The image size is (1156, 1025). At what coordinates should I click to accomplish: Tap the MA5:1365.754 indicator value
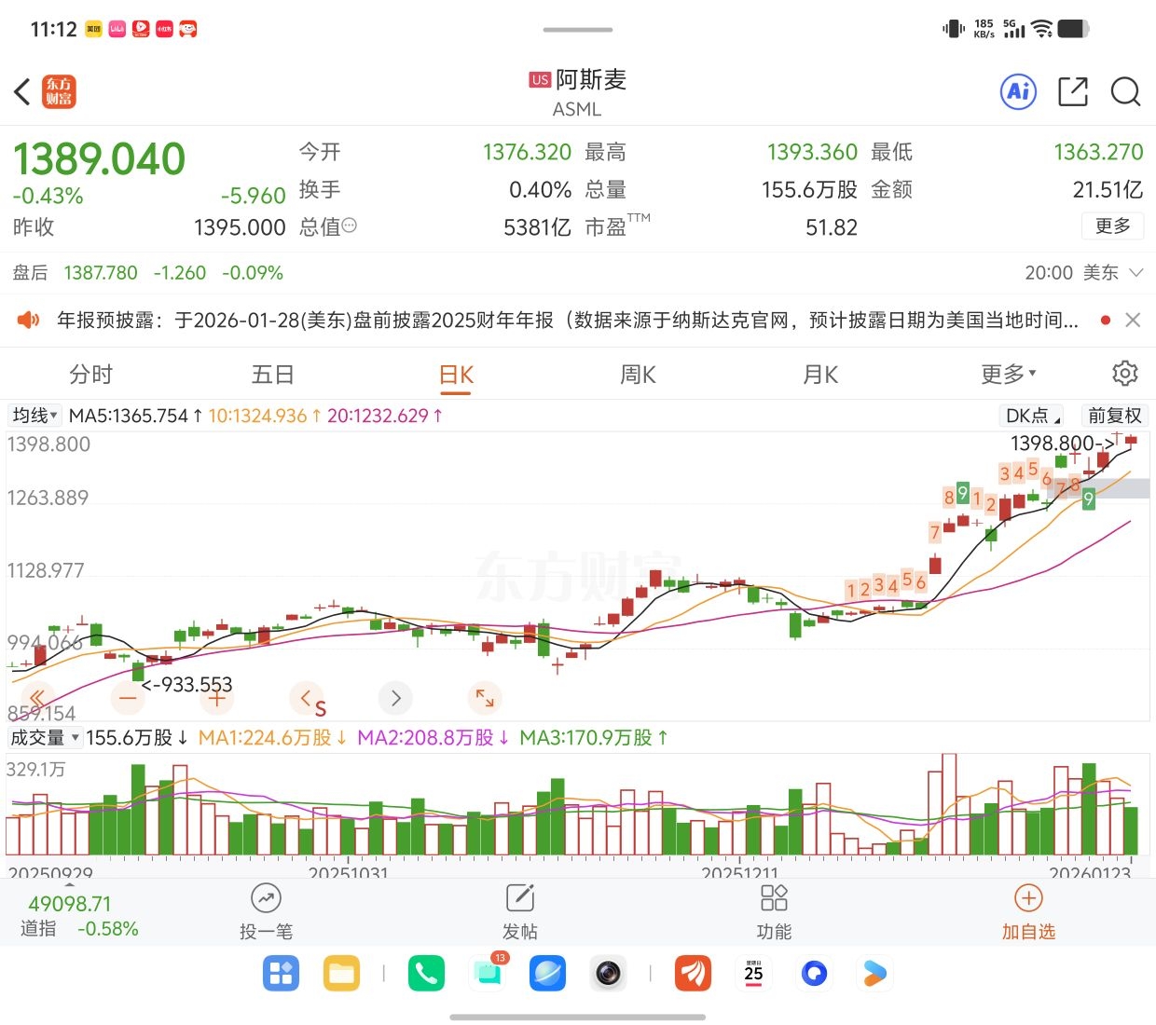click(136, 416)
